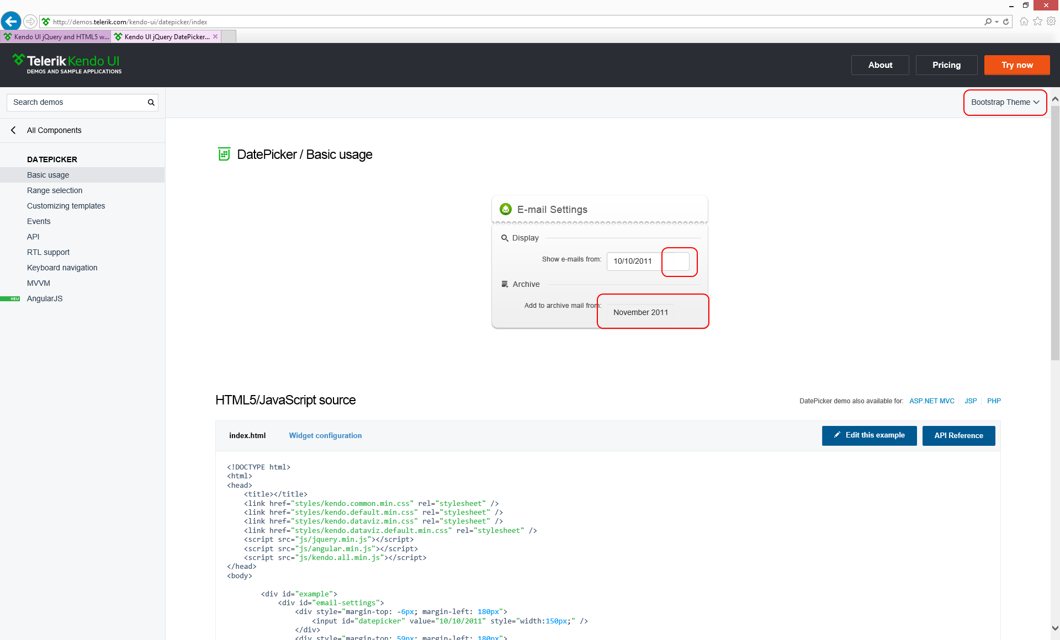Click the back chevron beside All Components
Image resolution: width=1060 pixels, height=640 pixels.
point(13,130)
